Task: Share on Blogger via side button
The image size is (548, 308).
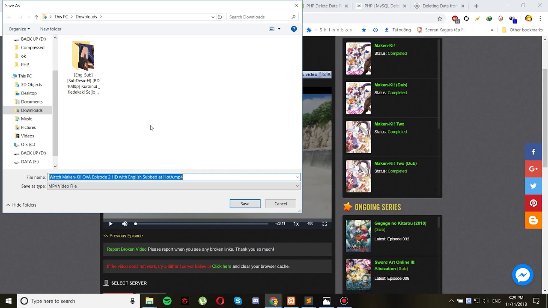Action: [533, 220]
